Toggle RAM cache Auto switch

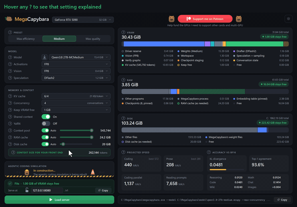[45, 137]
